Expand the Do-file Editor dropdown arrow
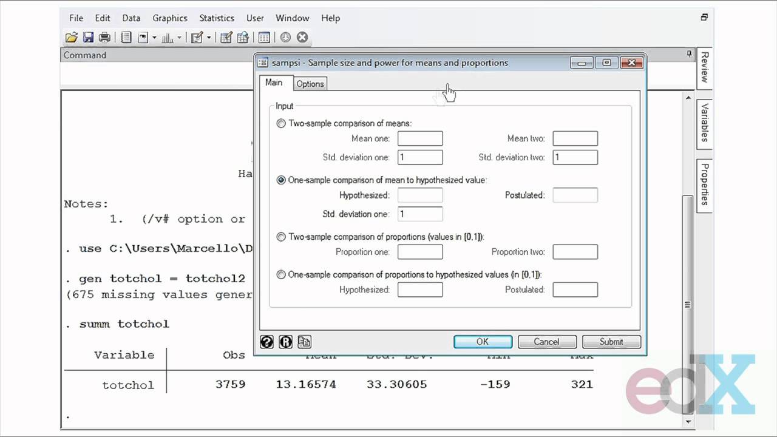The image size is (777, 437). 208,38
